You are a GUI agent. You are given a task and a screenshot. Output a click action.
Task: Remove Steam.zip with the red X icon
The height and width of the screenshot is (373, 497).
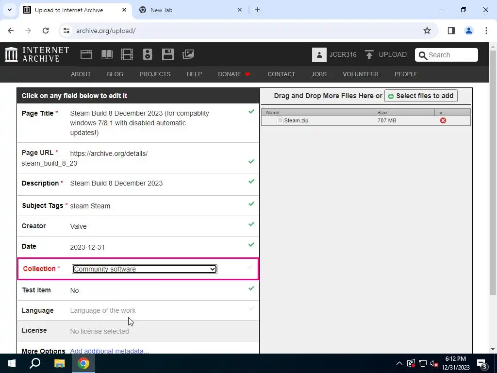click(443, 120)
